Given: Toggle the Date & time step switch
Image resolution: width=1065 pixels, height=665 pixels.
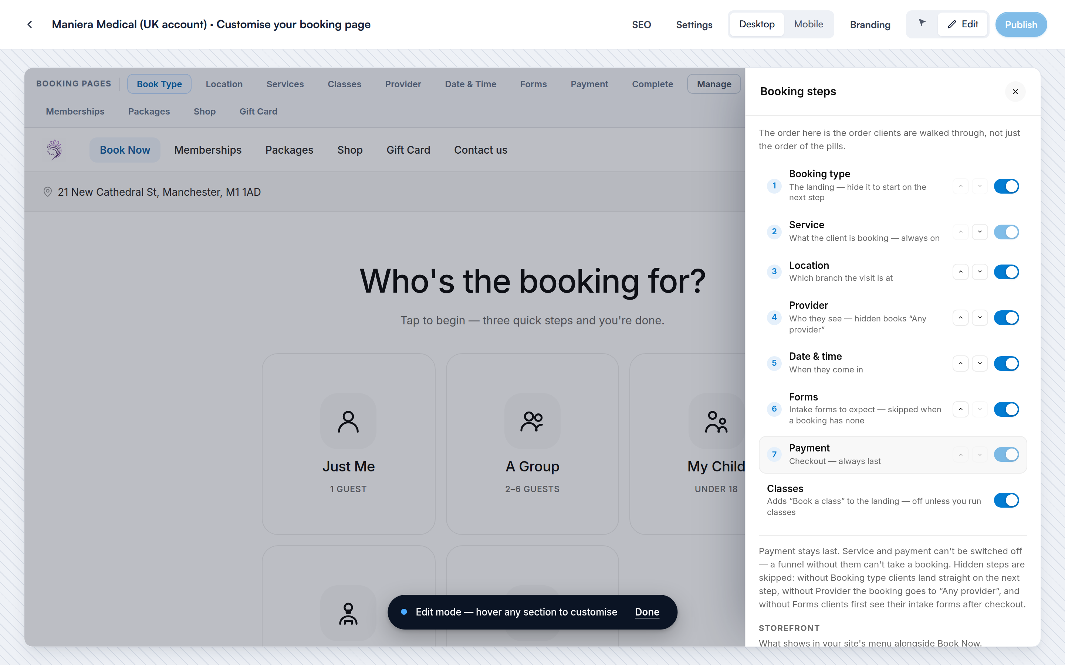Looking at the screenshot, I should (1006, 363).
